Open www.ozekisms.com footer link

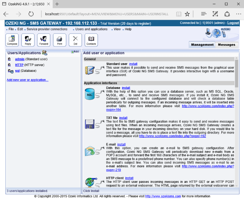pyautogui.click(x=163, y=196)
